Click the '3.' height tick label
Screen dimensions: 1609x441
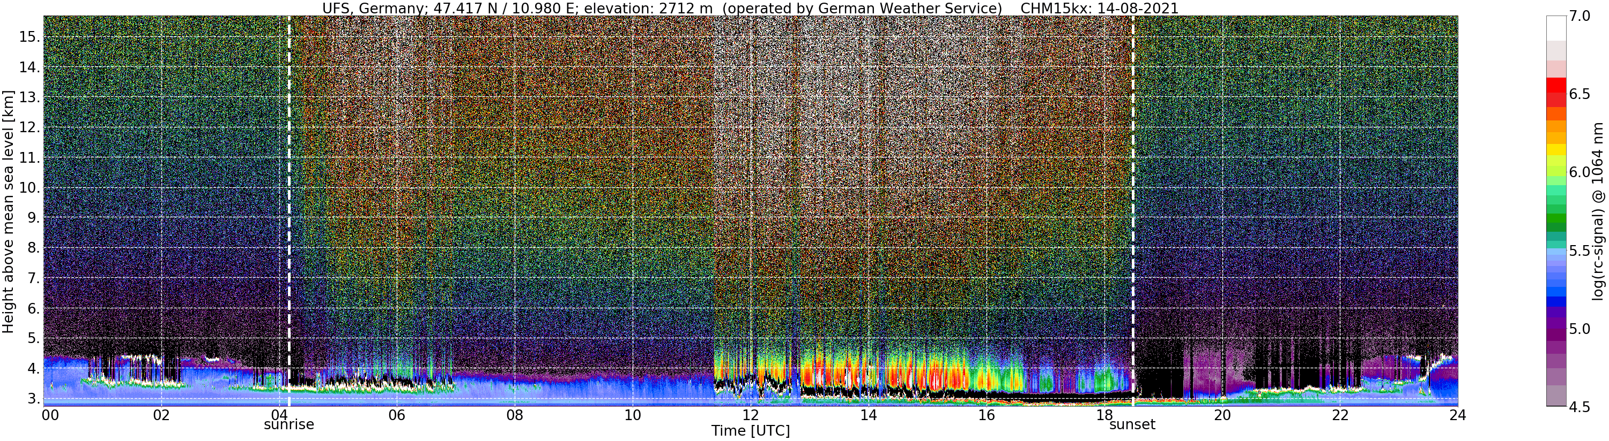tap(33, 399)
